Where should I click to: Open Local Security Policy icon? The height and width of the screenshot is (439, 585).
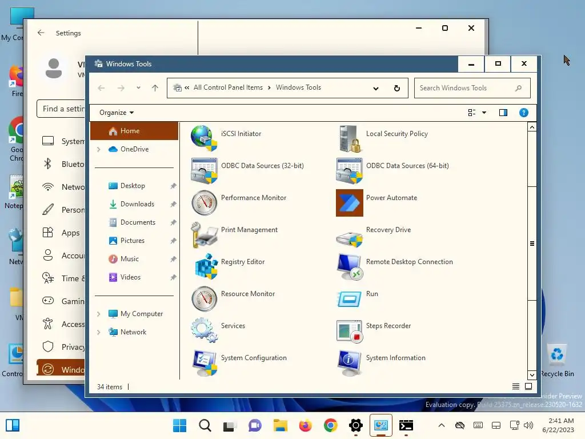350,138
